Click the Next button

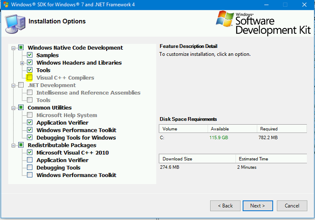(257, 206)
